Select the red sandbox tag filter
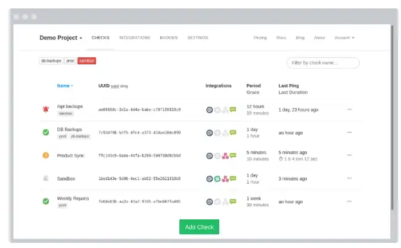This screenshot has height=248, width=401. click(x=87, y=61)
